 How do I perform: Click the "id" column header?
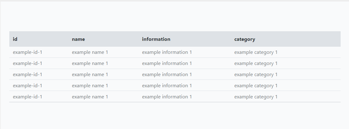15,39
